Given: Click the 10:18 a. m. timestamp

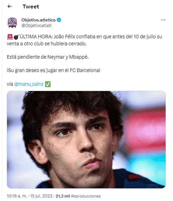Looking at the screenshot, I should tap(17, 196).
